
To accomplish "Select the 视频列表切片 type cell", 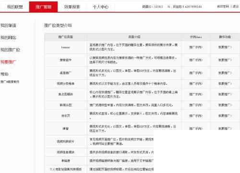I will point(66,141).
